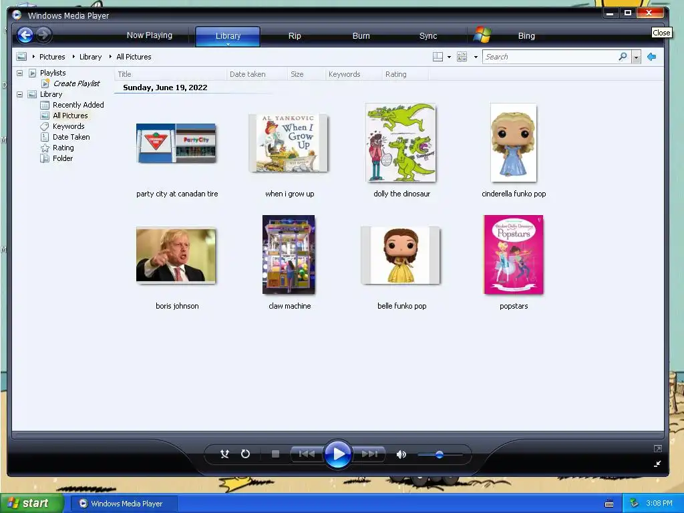This screenshot has width=684, height=513.
Task: Select All Pictures in the sidebar
Action: 69,116
